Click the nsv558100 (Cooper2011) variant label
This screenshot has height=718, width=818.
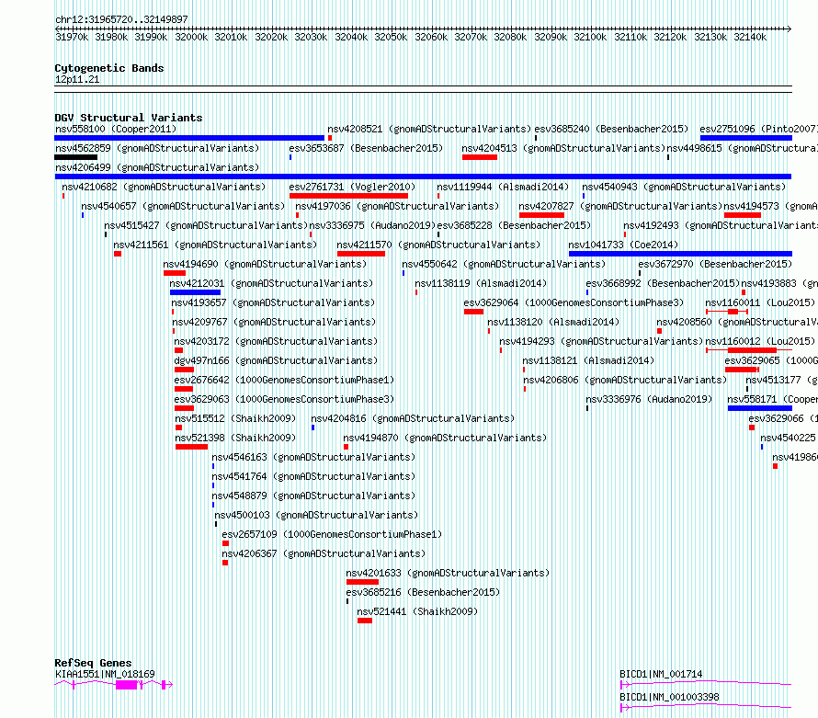116,129
